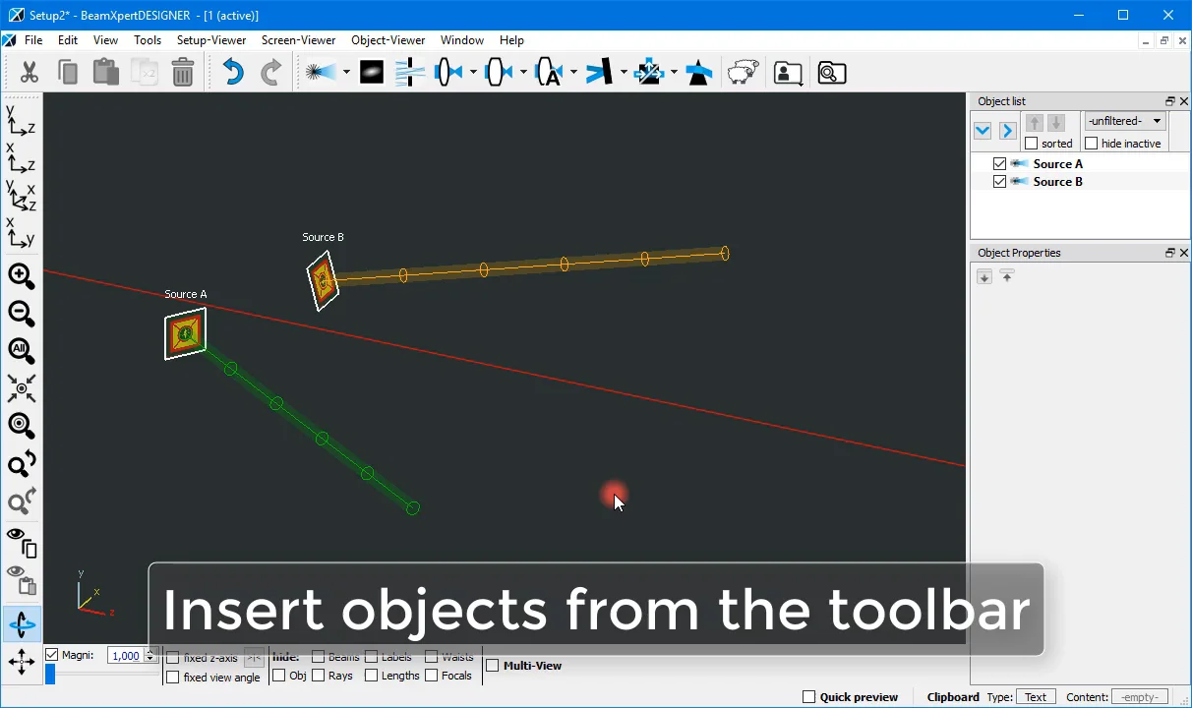Click the Zoom All magnifier icon
The height and width of the screenshot is (708, 1192).
(x=22, y=351)
